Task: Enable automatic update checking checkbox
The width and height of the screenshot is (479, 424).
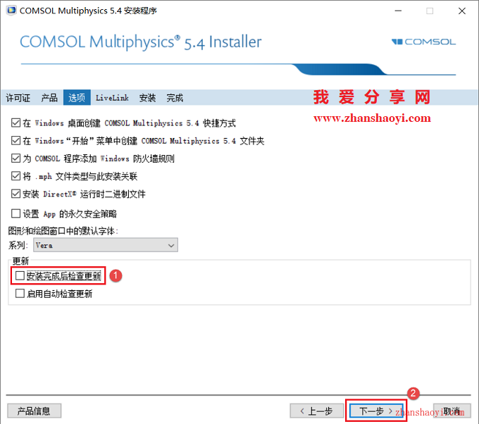Action: pos(20,293)
